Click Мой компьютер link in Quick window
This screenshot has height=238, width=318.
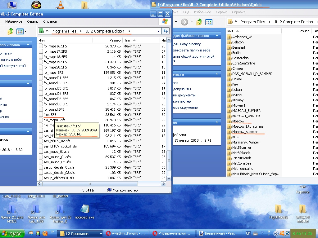point(182,101)
